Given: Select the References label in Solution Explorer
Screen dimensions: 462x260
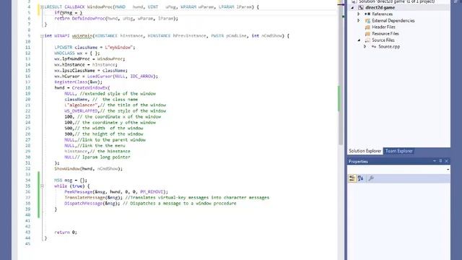Looking at the screenshot, I should [382, 14].
